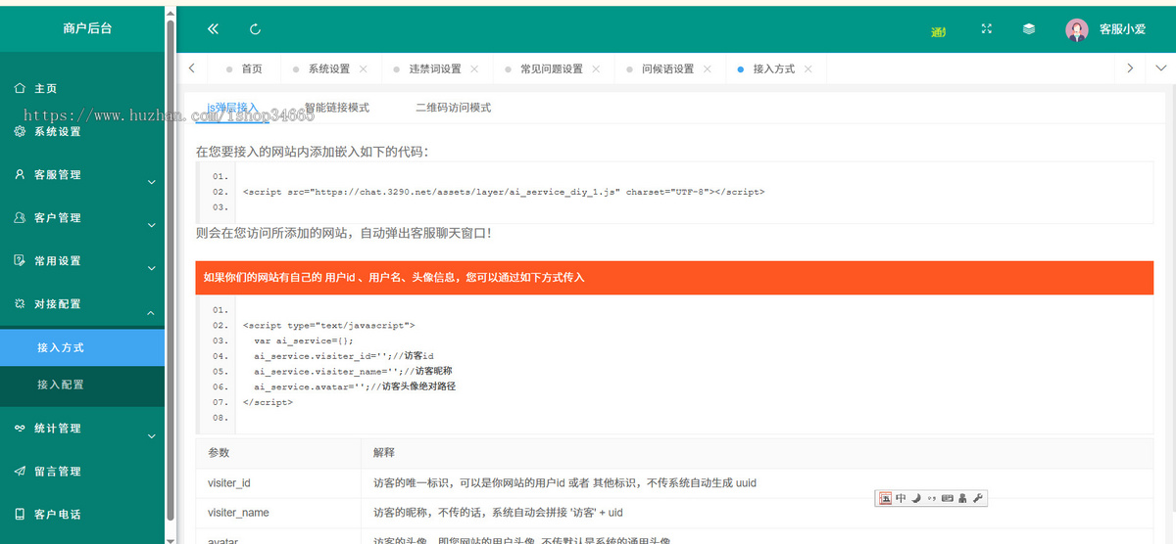Select the js弹层接入 mode tab
This screenshot has width=1176, height=544.
tap(232, 108)
